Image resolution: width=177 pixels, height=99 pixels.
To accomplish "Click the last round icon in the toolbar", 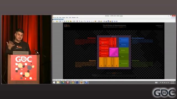I will tap(117, 21).
